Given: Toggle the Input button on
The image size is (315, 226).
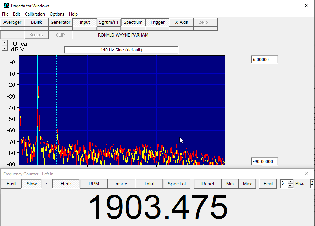Looking at the screenshot, I should coord(85,22).
